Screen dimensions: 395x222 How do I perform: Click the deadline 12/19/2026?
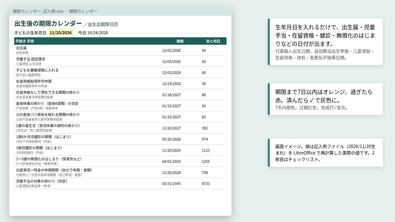pos(171,84)
